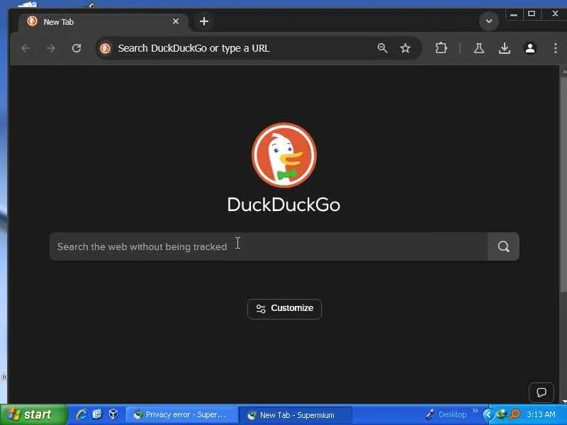Reload the current page
This screenshot has width=567, height=425.
coord(77,48)
